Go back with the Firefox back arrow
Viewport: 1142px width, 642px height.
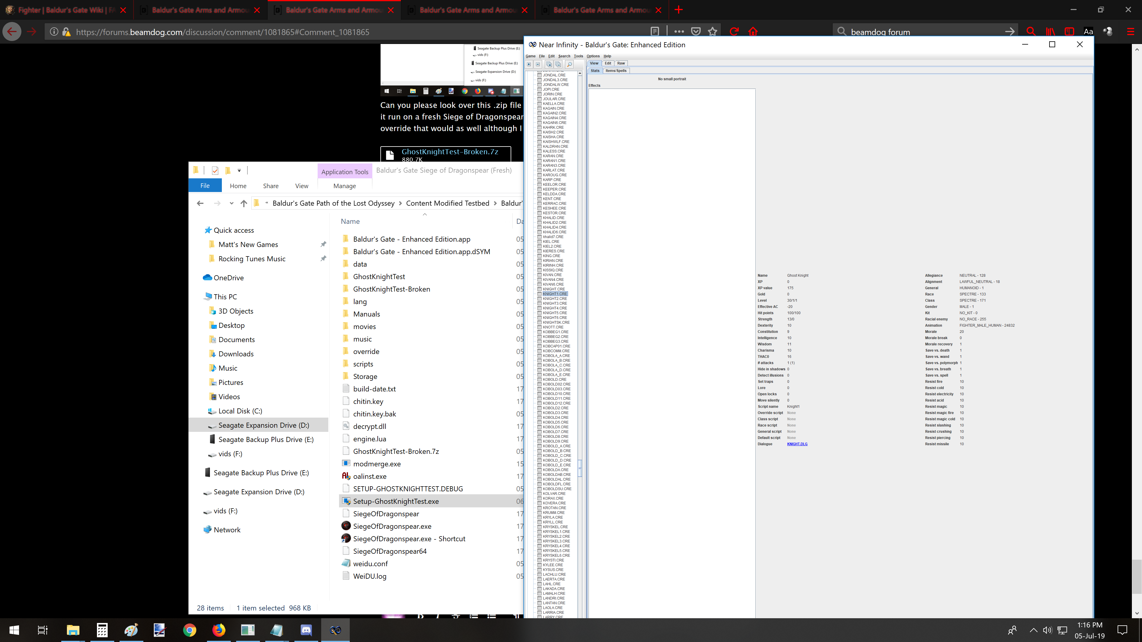[x=12, y=32]
